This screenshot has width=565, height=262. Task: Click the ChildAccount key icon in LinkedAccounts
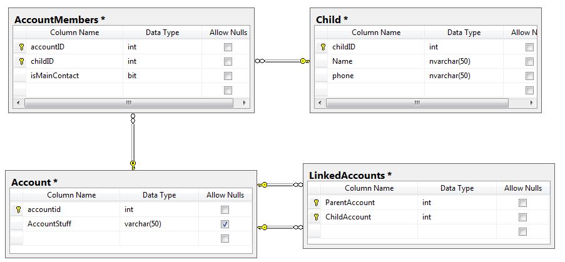click(x=316, y=217)
